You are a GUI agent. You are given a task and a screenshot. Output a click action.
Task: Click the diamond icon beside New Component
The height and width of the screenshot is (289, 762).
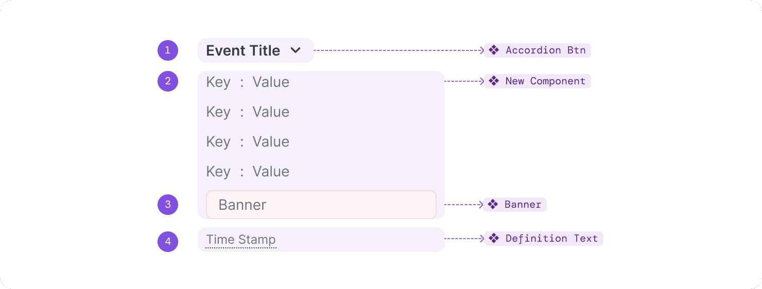(494, 81)
